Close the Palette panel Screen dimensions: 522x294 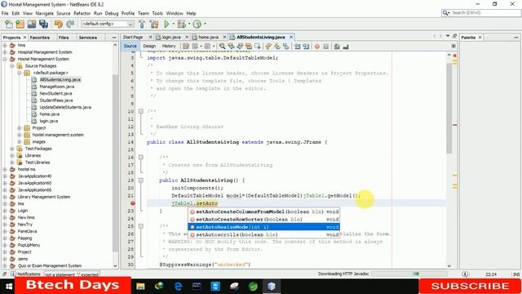pos(480,38)
